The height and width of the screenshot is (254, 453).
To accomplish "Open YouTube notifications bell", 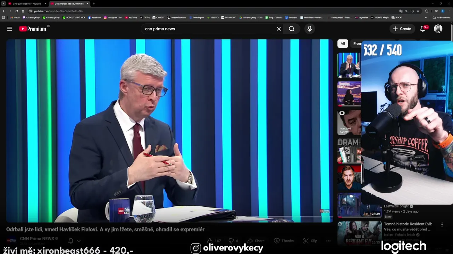I will pos(423,29).
